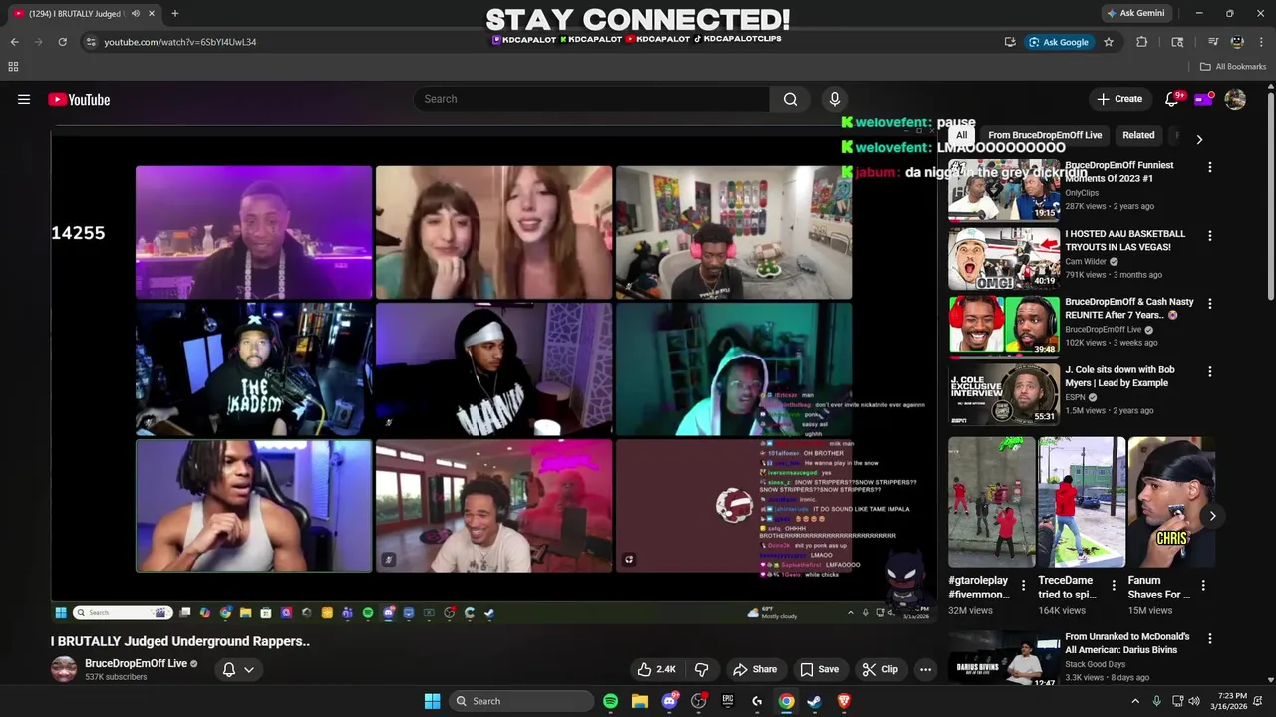The width and height of the screenshot is (1276, 717).
Task: Click the YouTube search input field
Action: 591,99
